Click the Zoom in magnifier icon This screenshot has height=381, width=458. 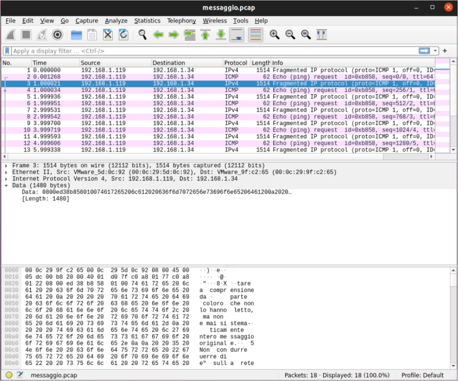click(x=274, y=34)
